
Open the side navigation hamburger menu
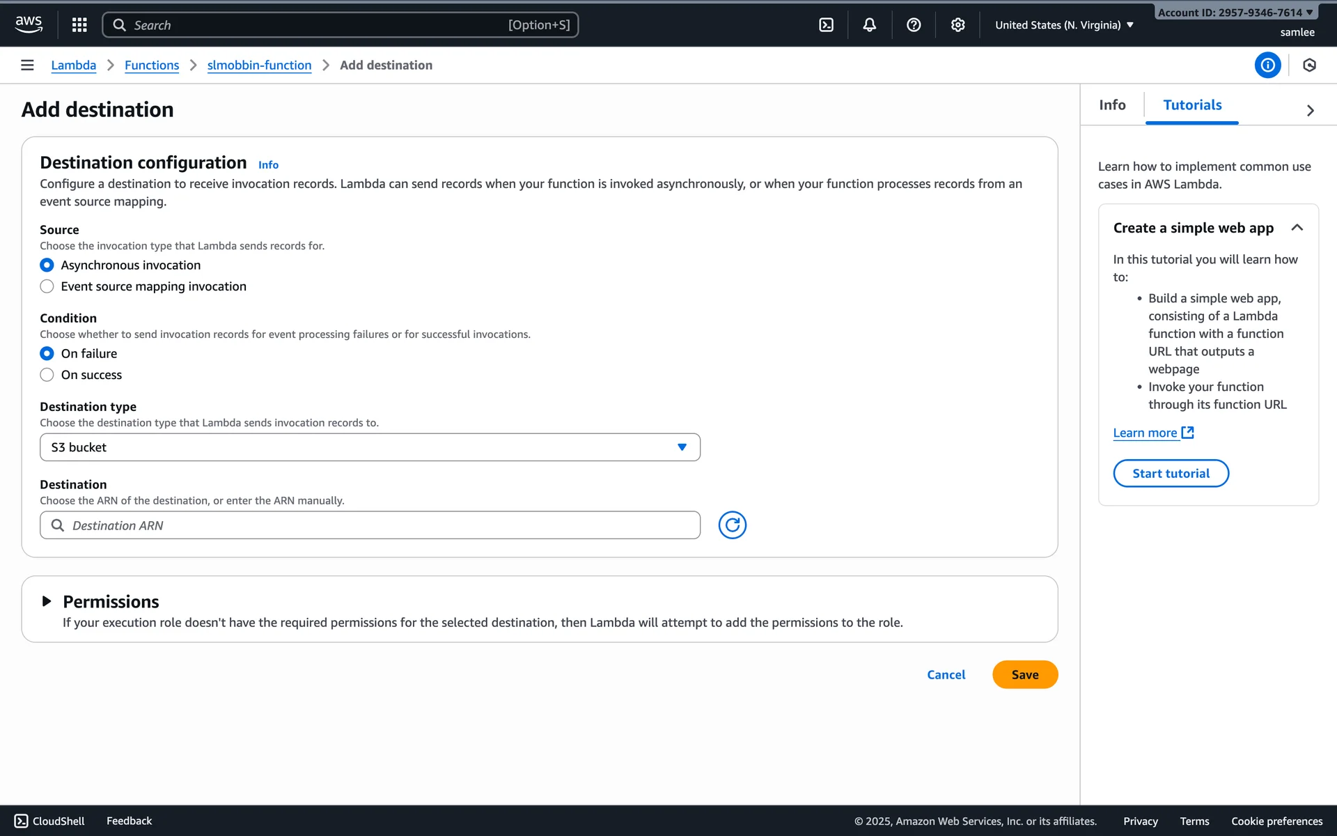[27, 65]
